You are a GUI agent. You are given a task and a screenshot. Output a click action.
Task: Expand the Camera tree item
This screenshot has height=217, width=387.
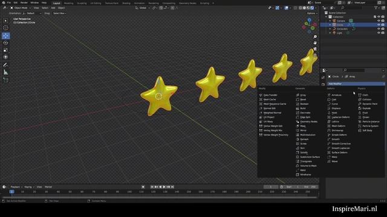[330, 21]
